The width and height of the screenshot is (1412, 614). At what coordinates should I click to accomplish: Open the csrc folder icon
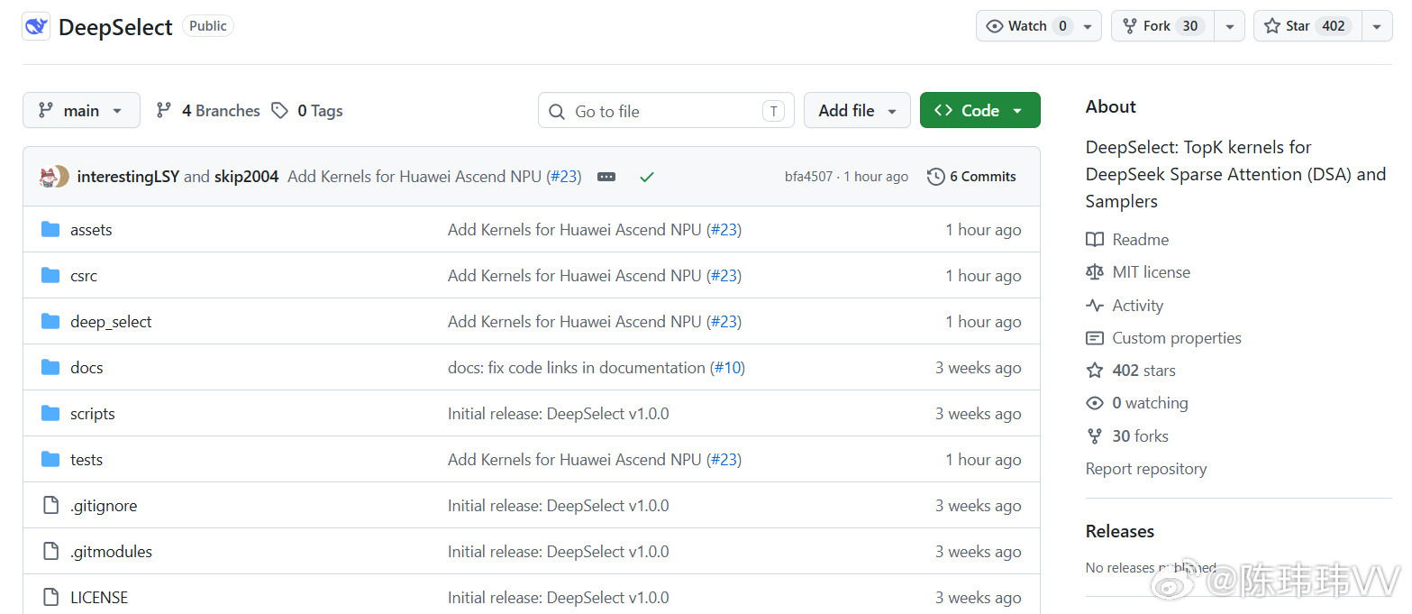[50, 276]
